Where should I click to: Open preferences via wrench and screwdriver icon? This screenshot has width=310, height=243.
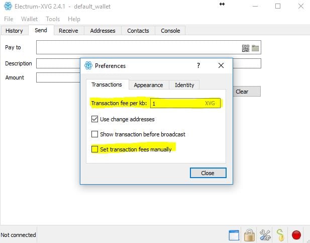[x=265, y=235]
